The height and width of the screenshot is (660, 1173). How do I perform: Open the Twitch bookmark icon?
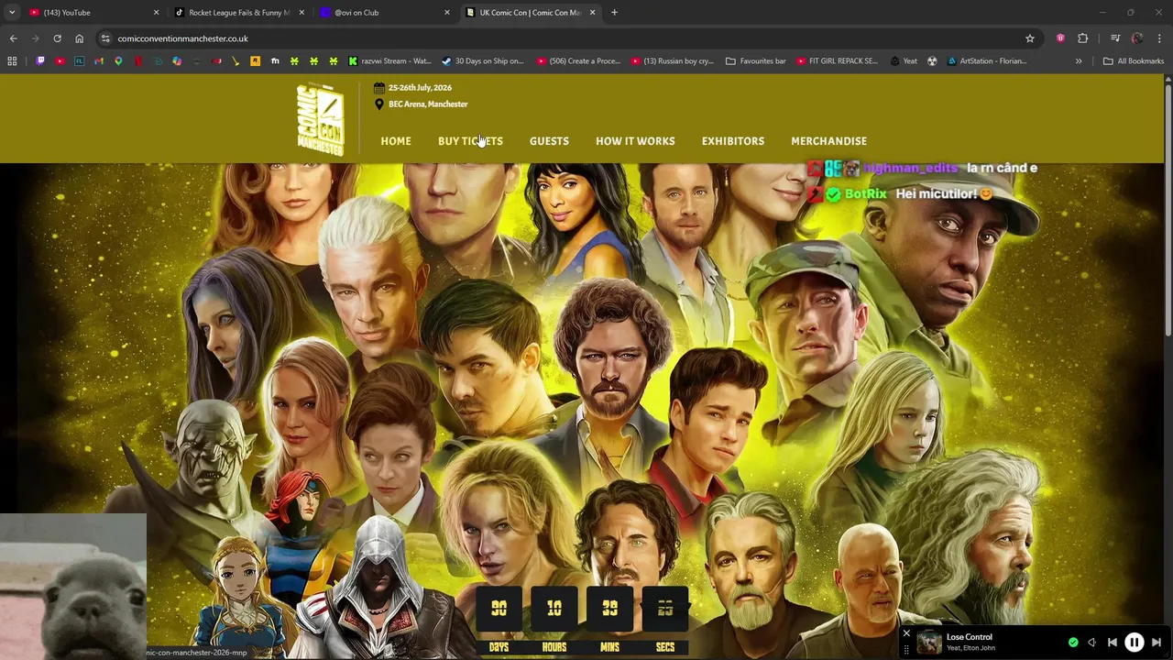coord(40,61)
